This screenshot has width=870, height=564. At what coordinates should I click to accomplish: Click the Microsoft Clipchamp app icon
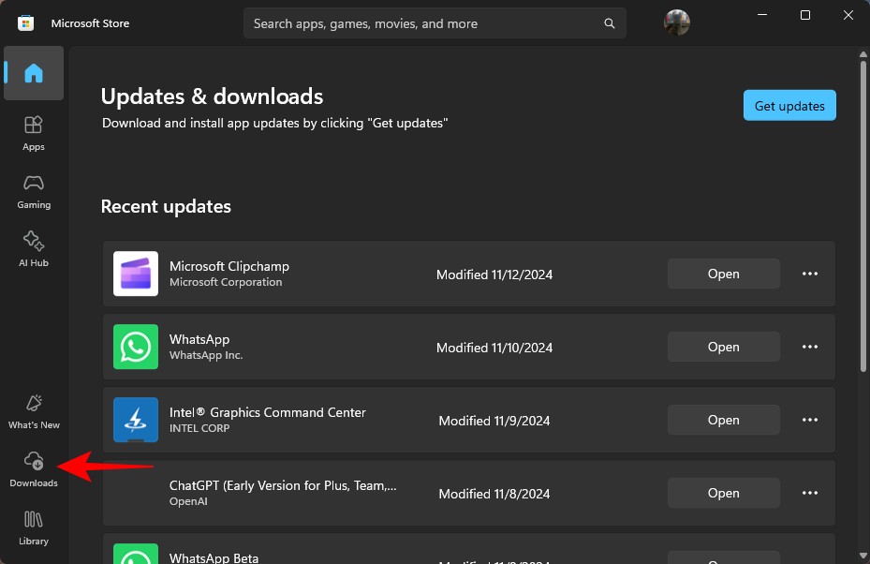click(136, 275)
